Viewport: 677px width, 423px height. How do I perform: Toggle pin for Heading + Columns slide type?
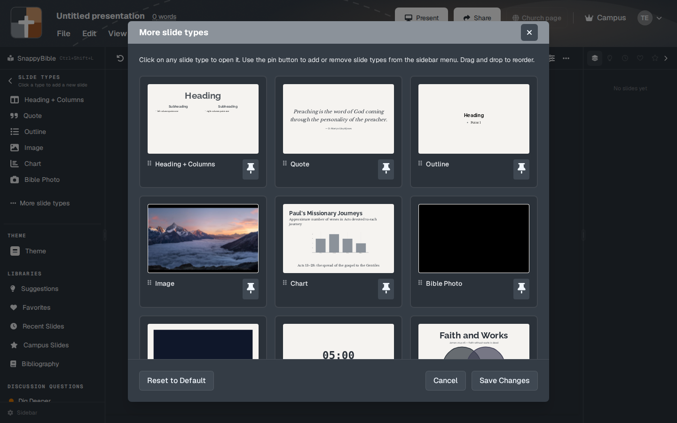(251, 169)
